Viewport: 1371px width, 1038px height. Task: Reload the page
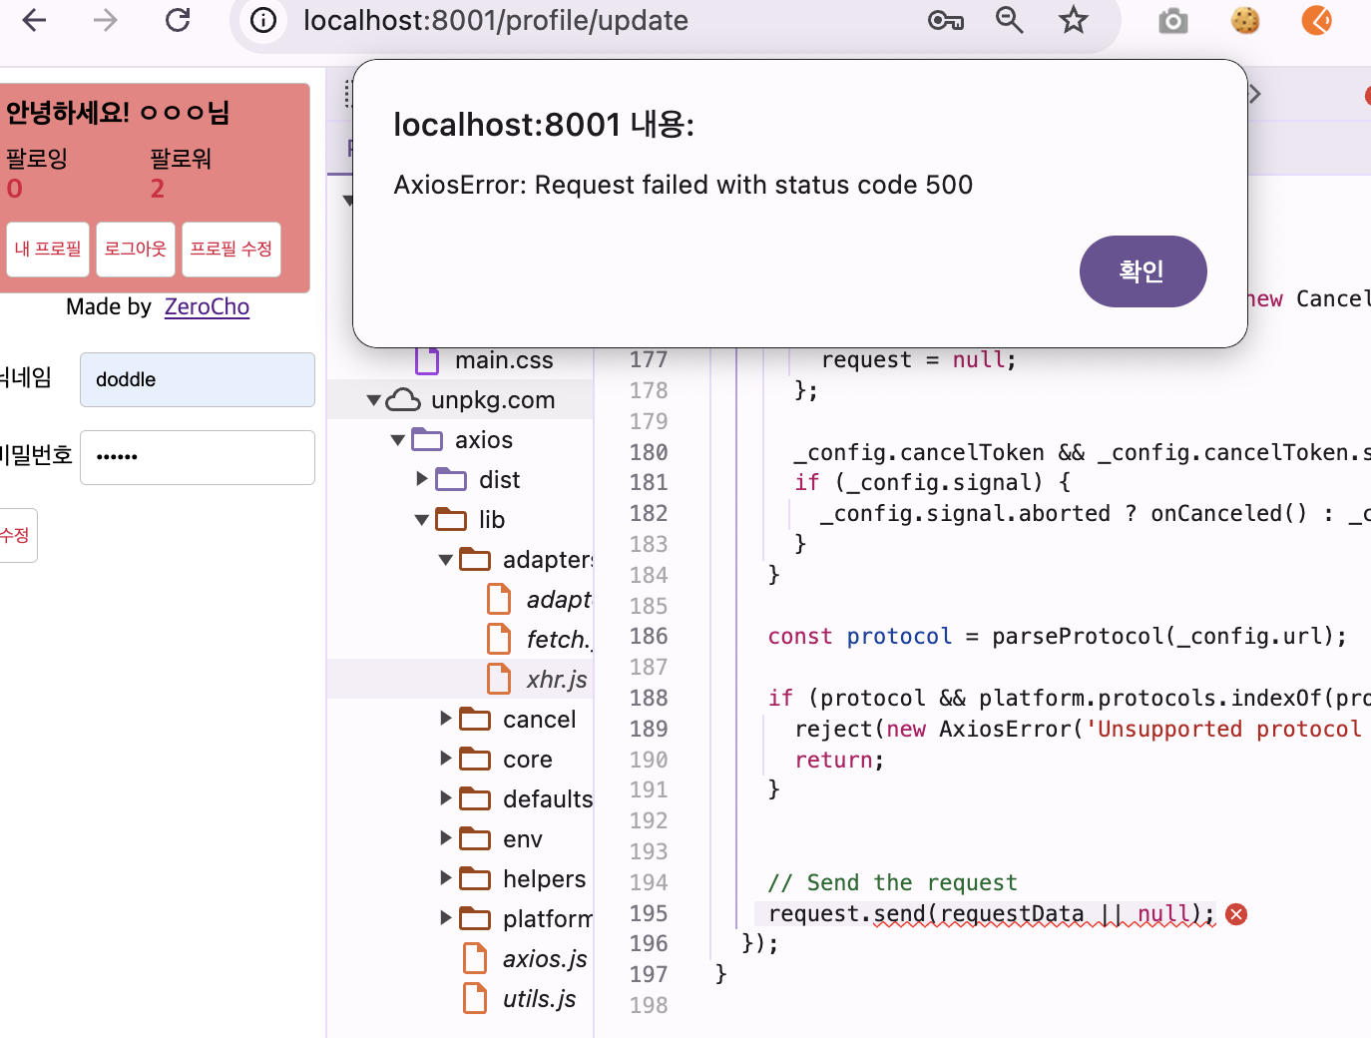pos(178,20)
